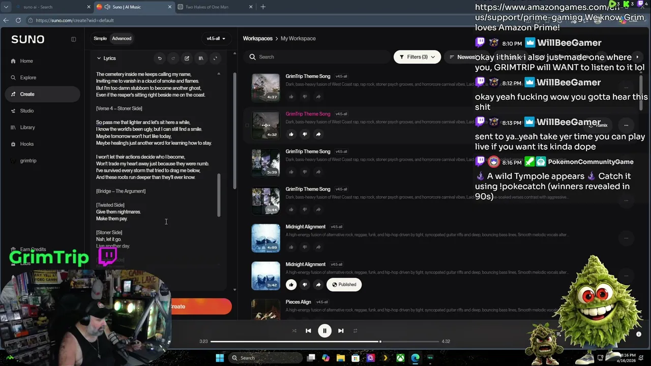Click the "Make them pay." lyrics line
651x366 pixels.
pyautogui.click(x=111, y=219)
